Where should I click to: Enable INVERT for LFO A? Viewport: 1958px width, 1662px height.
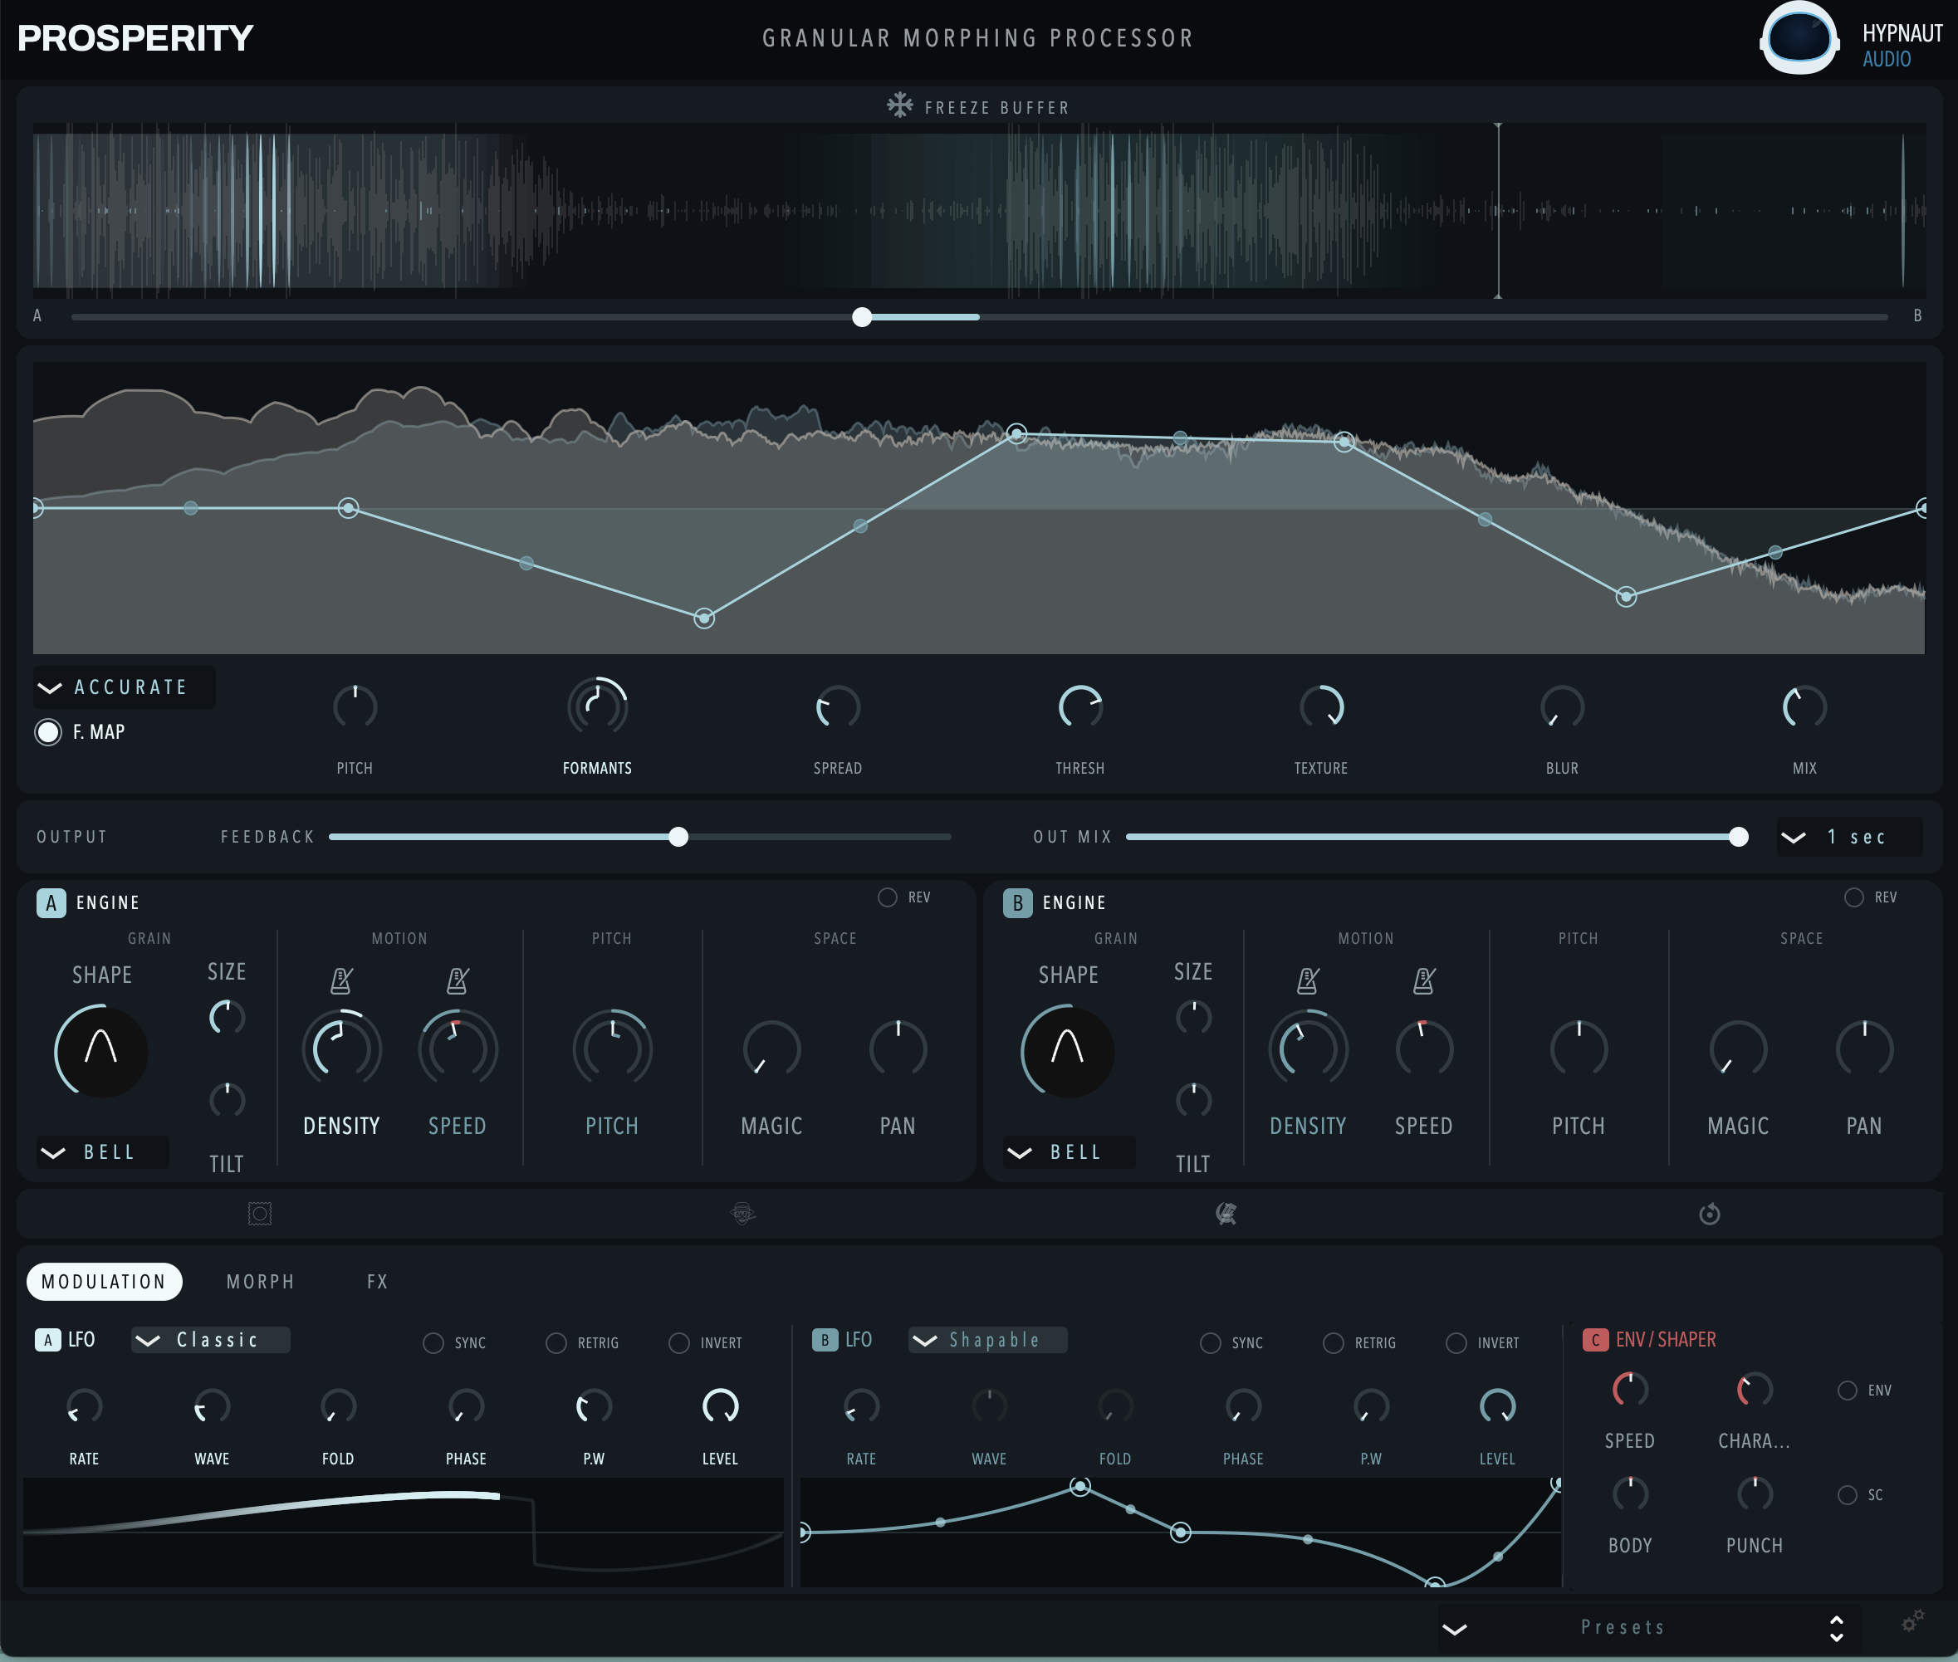tap(678, 1342)
